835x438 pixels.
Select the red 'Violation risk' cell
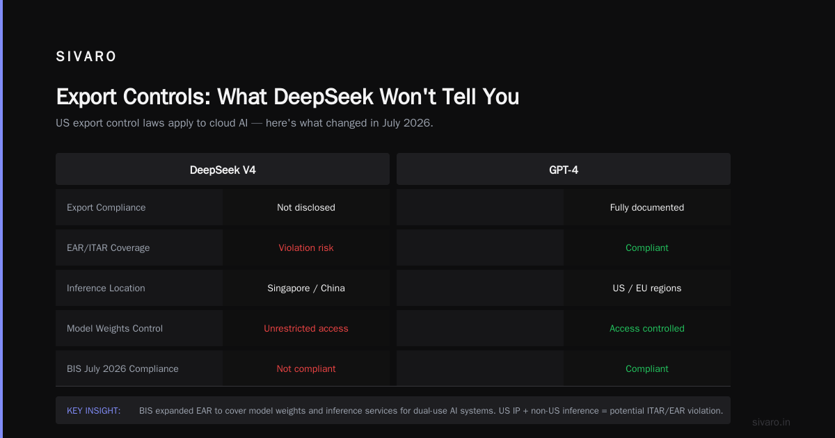click(x=306, y=248)
